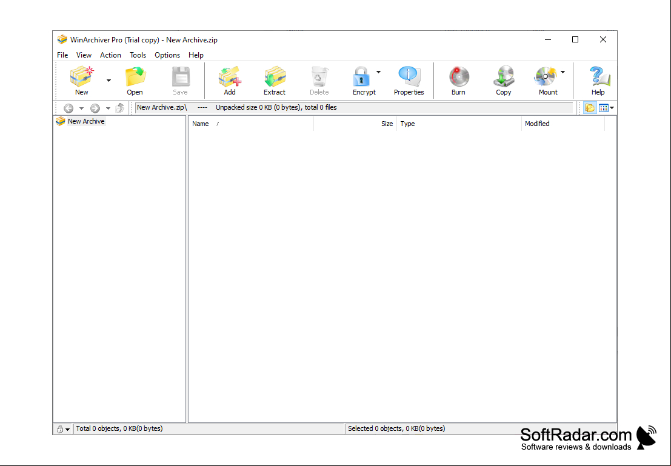This screenshot has width=671, height=466.
Task: Click the Mount virtual drive icon
Action: (x=545, y=77)
